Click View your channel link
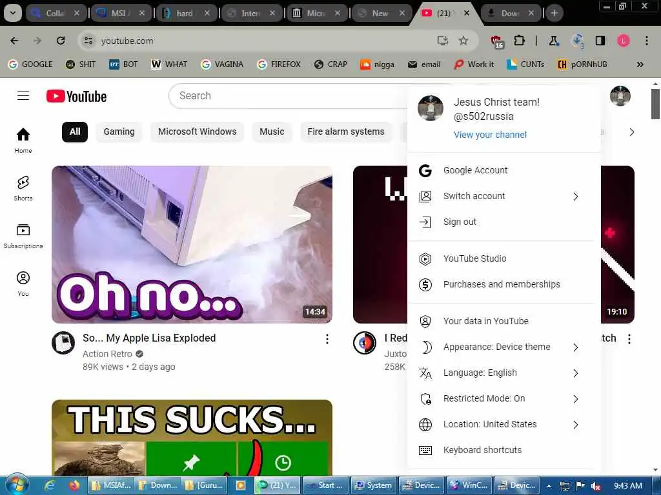Viewport: 661px width, 495px height. tap(490, 135)
